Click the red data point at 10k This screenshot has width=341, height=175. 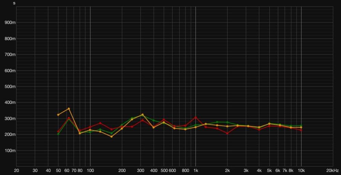(x=301, y=130)
